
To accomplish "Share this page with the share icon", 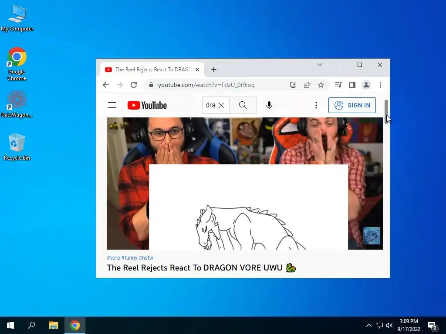I will (307, 85).
